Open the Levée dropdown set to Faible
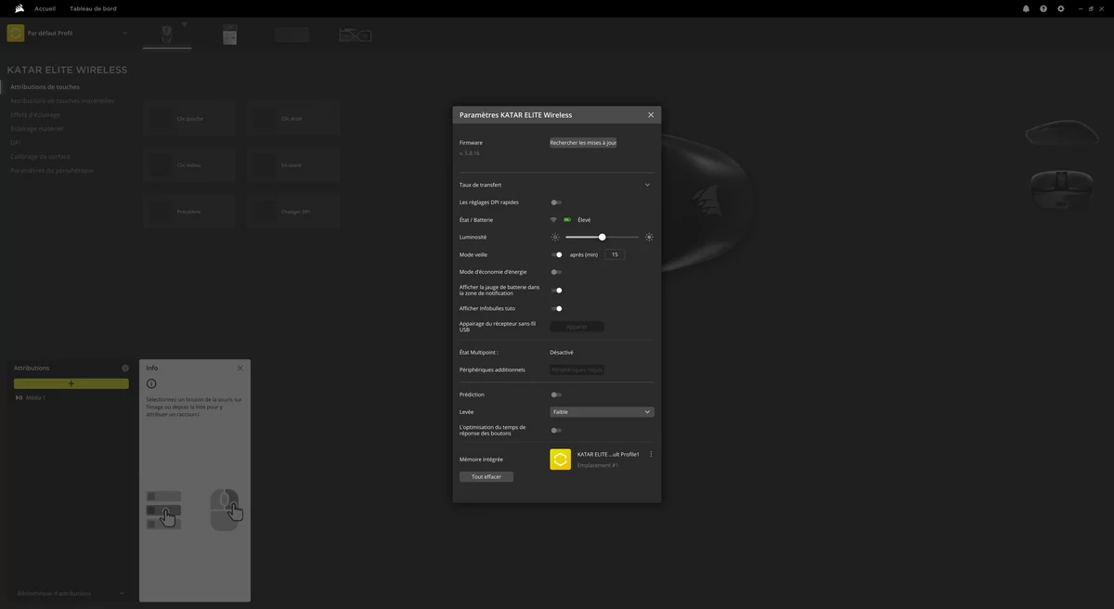 click(602, 411)
